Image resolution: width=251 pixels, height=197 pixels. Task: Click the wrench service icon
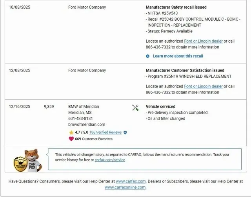pos(135,107)
